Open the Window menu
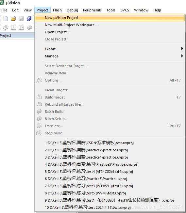The image size is (186, 213). click(x=141, y=10)
